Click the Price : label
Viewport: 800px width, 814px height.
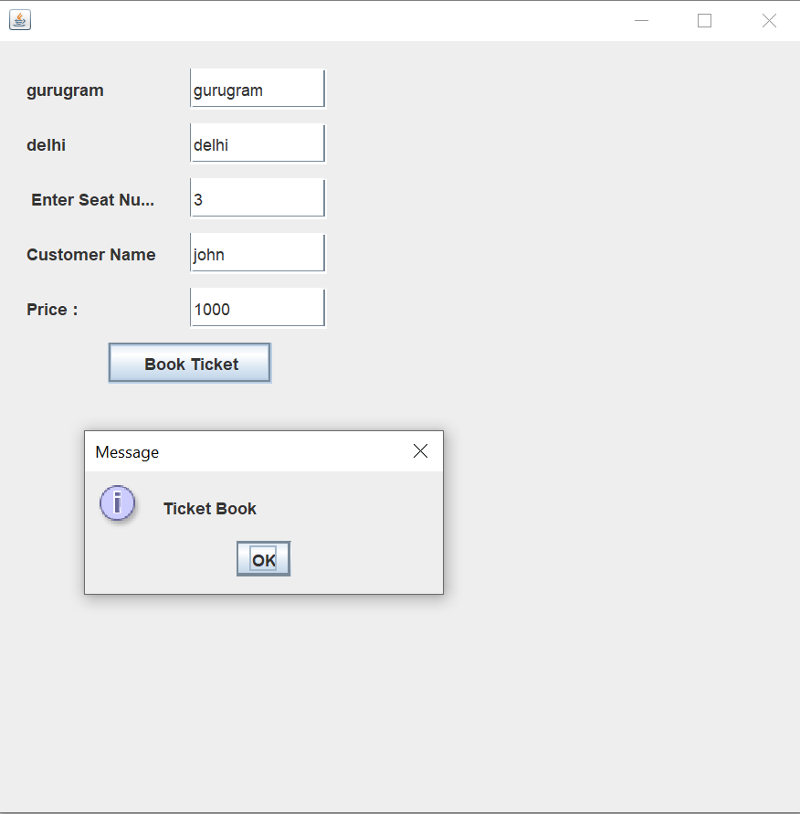point(52,310)
